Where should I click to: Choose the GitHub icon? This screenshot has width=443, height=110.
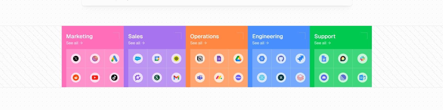point(281,59)
